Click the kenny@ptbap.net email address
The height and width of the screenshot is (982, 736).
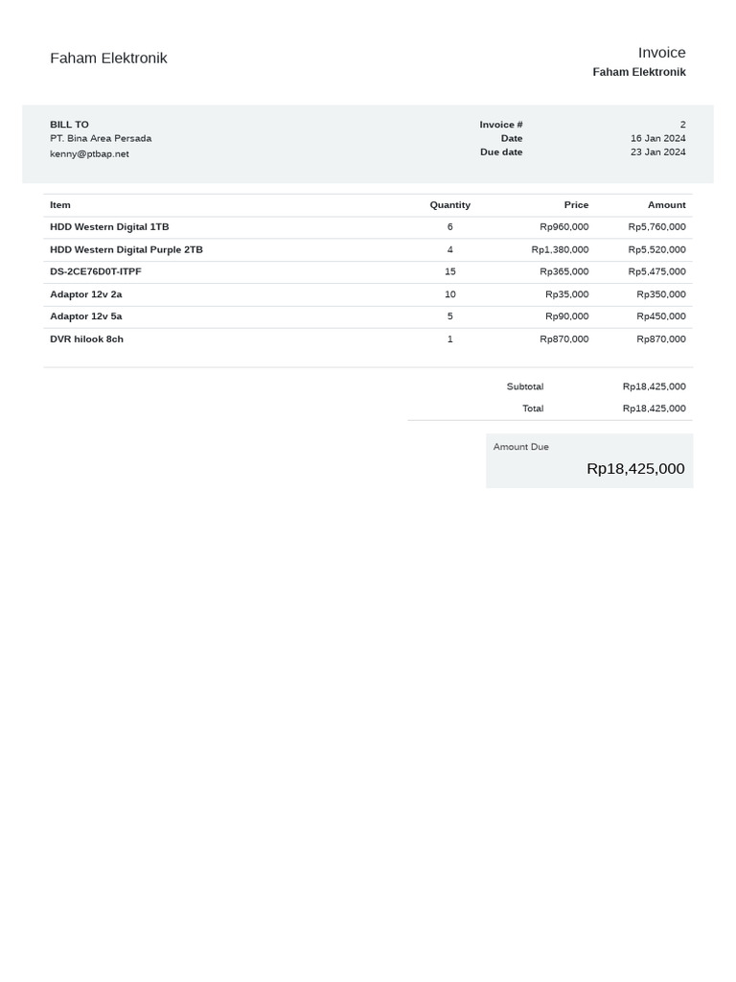[89, 153]
